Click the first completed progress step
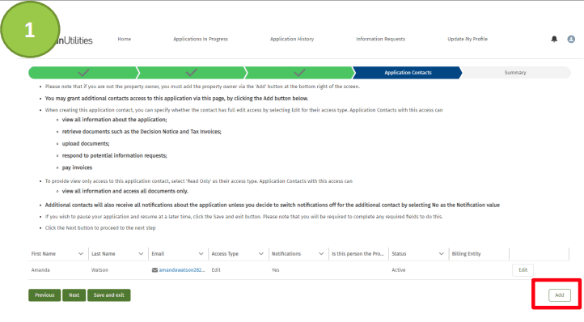Image resolution: width=584 pixels, height=322 pixels. (x=83, y=73)
